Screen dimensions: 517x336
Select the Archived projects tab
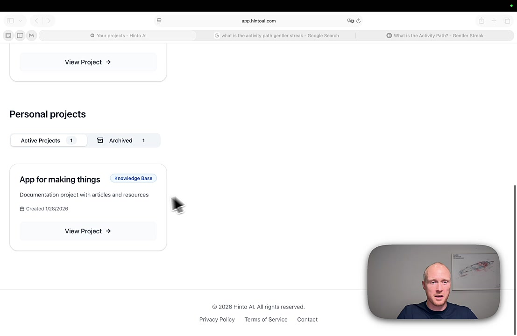coord(121,140)
